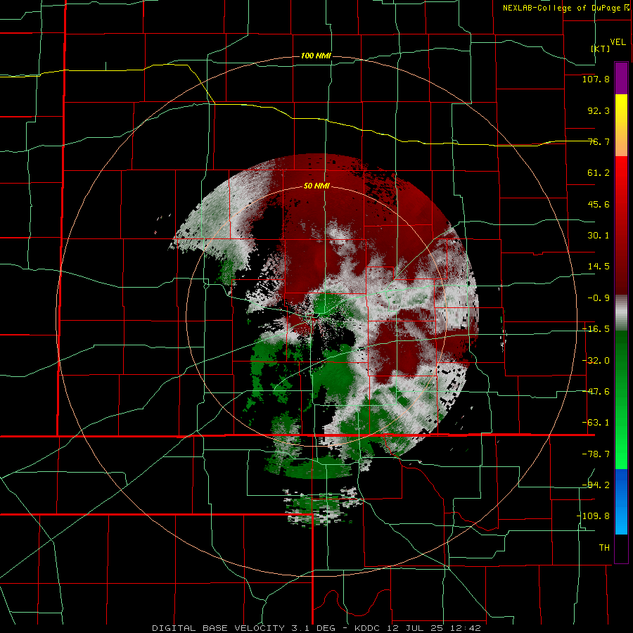Select the 45.6 scale value
633x633 pixels.
tap(599, 204)
